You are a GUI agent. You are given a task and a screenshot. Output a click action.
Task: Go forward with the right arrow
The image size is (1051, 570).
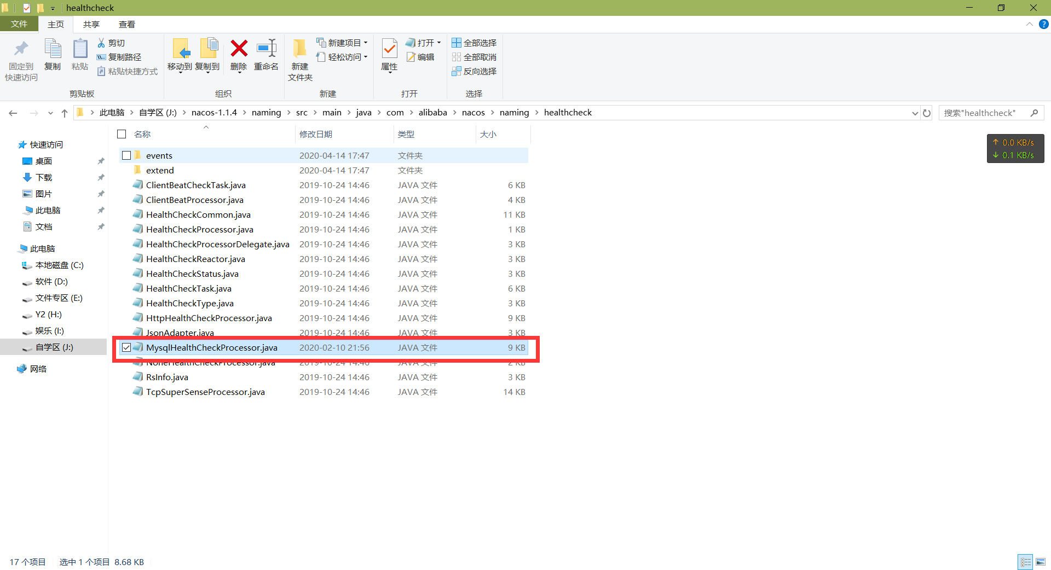[x=34, y=113]
